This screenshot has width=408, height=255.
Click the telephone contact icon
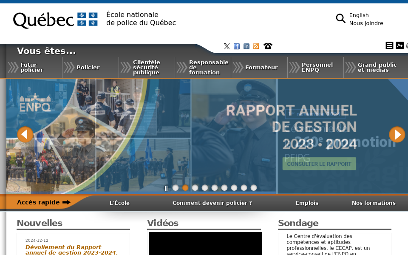click(267, 46)
